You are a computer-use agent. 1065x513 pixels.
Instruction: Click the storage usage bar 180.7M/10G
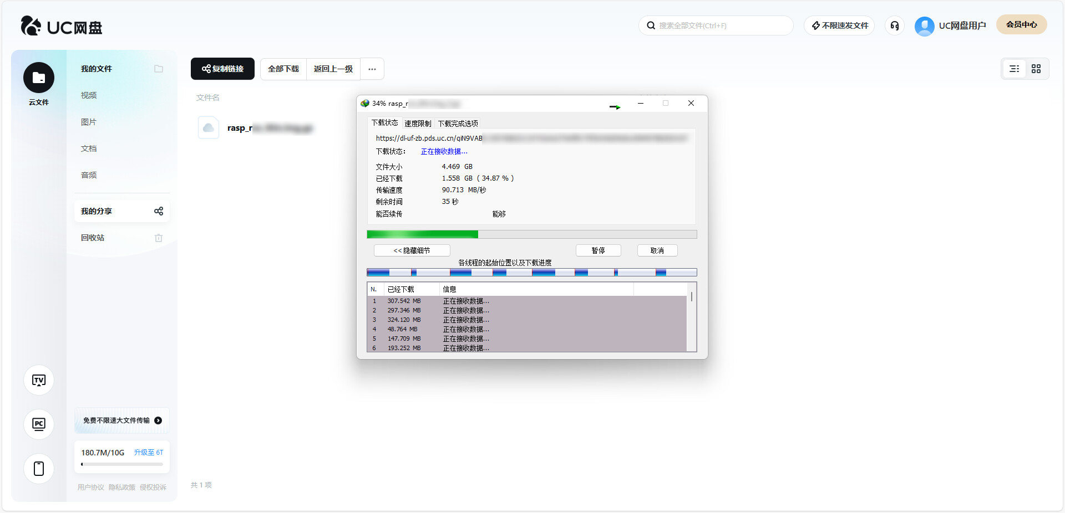(122, 464)
